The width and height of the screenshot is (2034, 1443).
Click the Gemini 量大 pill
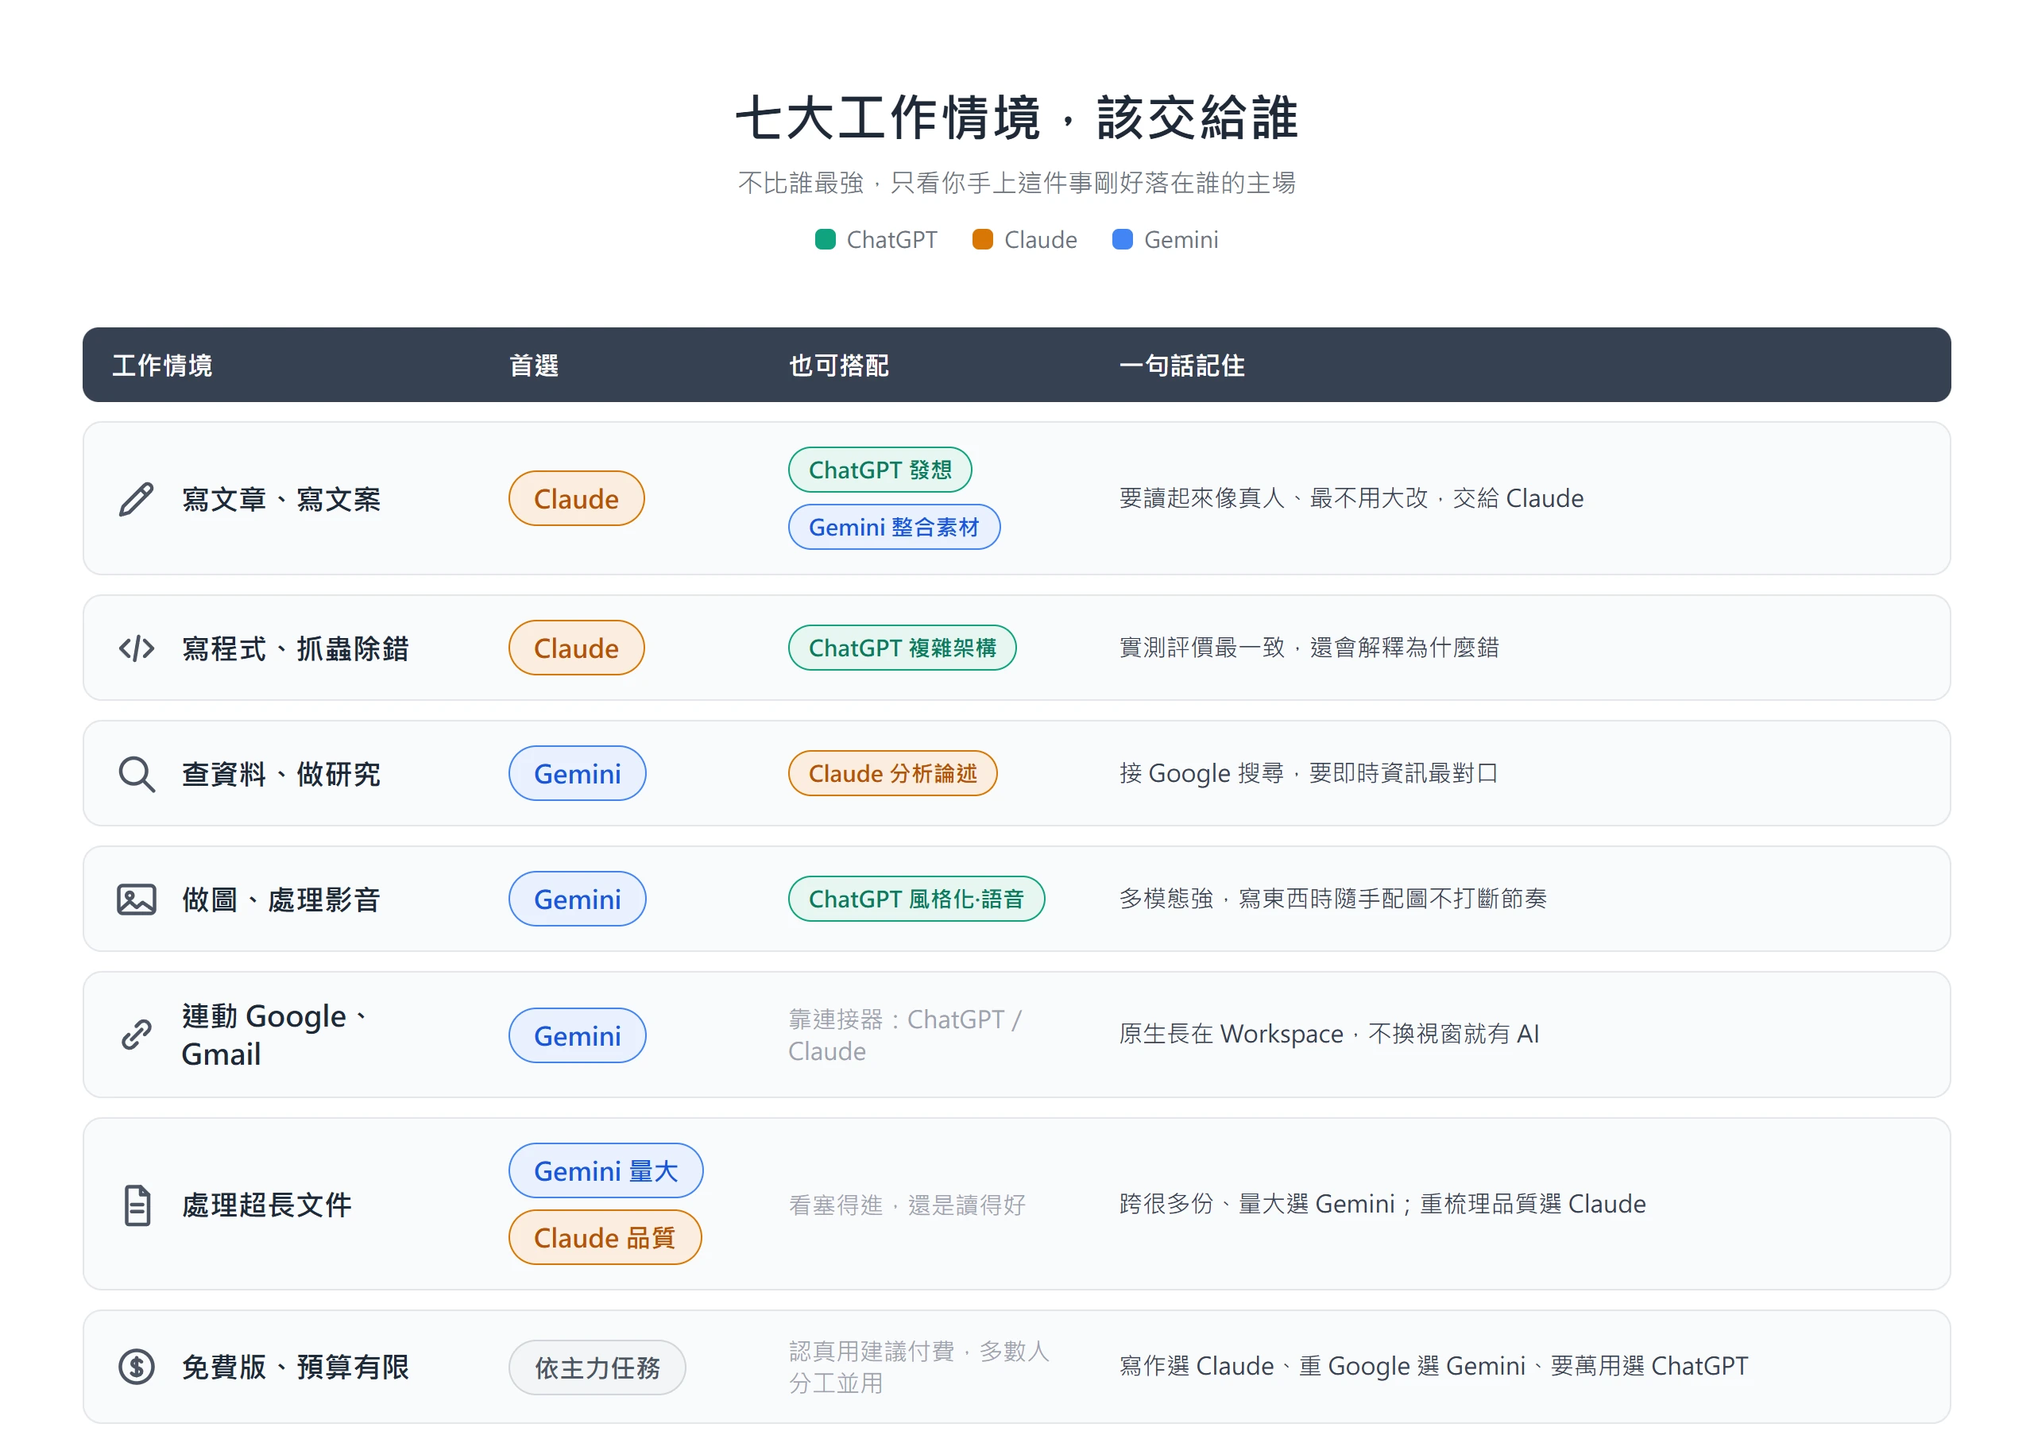click(605, 1171)
